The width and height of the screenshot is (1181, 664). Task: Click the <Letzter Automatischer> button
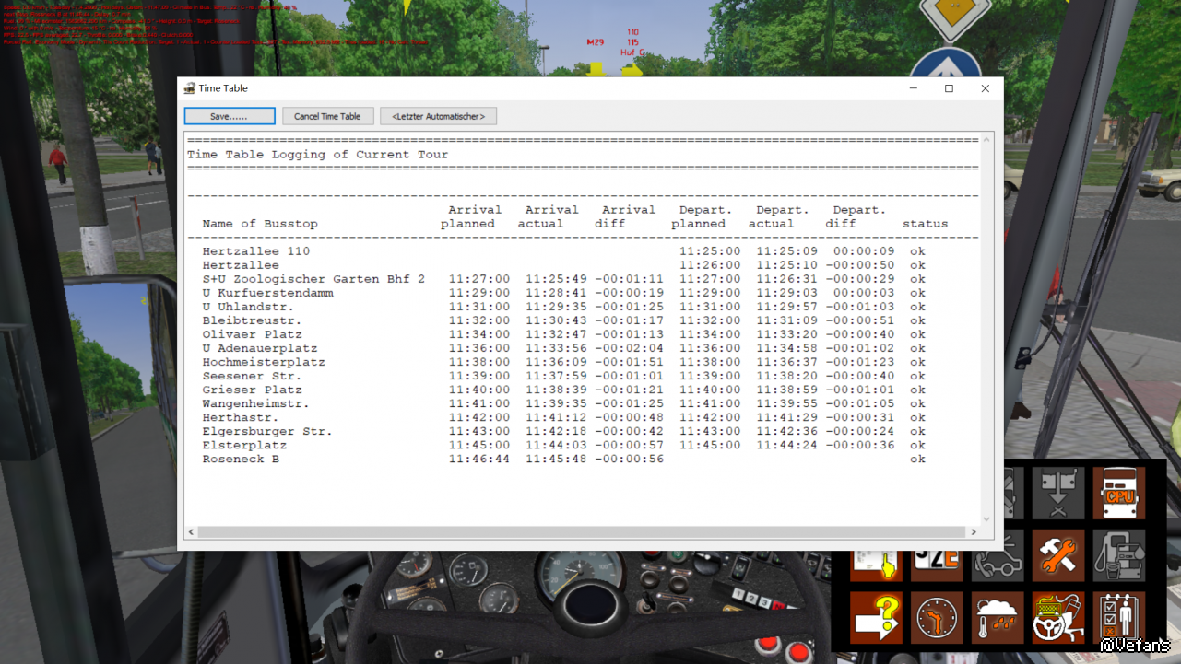(x=438, y=116)
